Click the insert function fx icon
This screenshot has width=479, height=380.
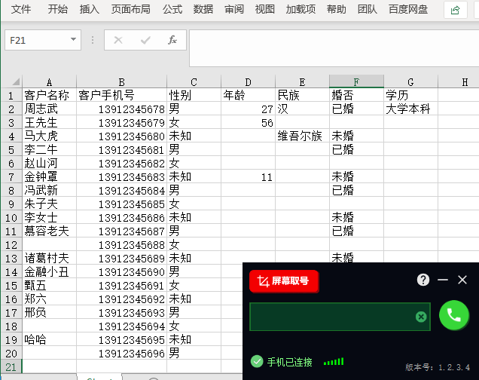pos(172,40)
